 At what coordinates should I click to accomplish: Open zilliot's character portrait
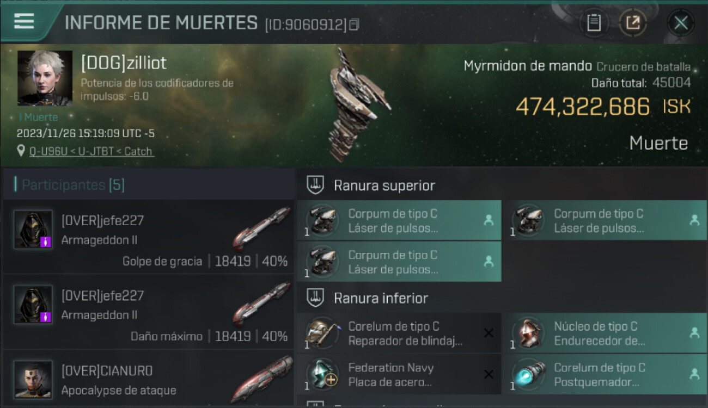(45, 78)
